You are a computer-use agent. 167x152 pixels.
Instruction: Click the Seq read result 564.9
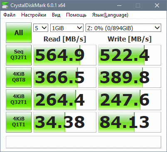[65, 55]
